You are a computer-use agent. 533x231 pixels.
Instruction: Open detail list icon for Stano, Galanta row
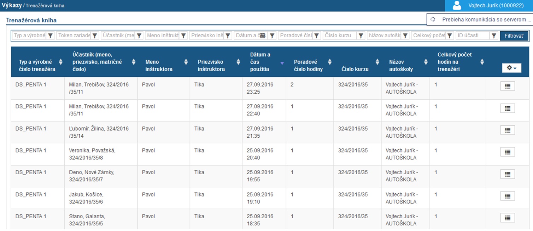[507, 218]
